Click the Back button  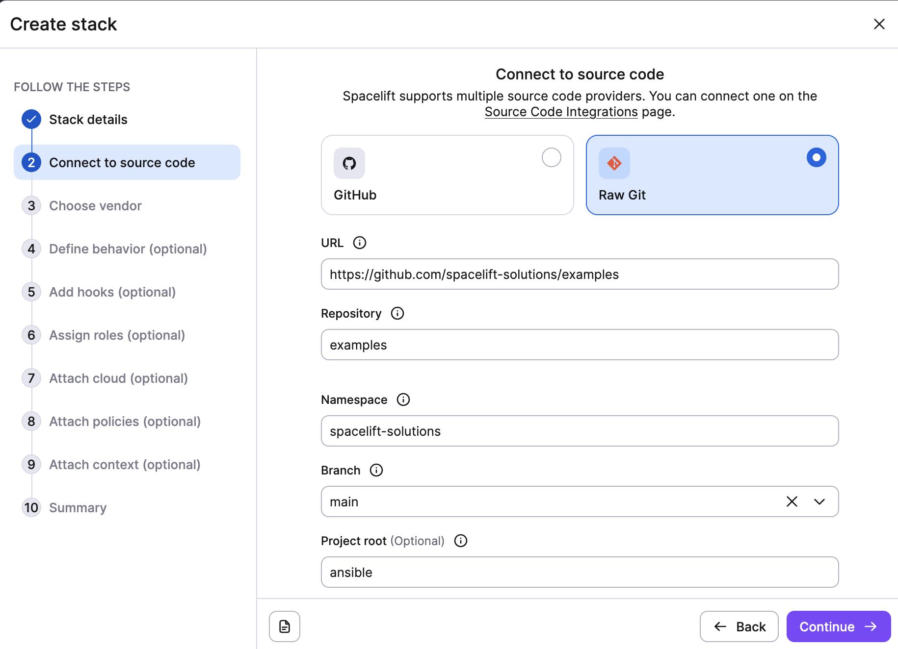coord(739,626)
